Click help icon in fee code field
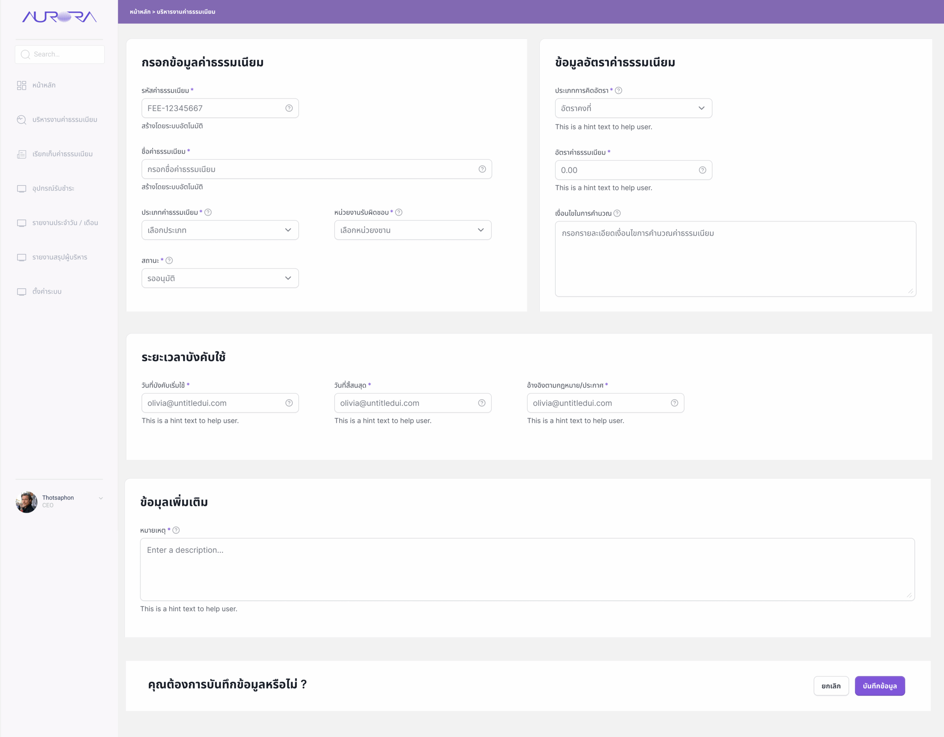Viewport: 944px width, 737px height. point(289,108)
